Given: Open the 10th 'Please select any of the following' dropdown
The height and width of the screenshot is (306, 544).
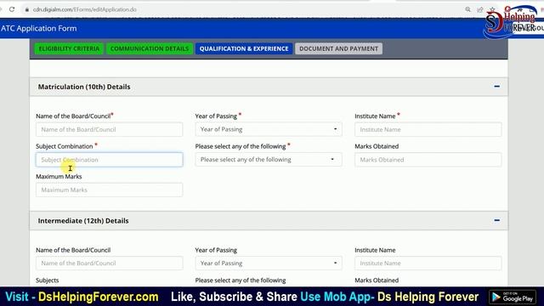Looking at the screenshot, I should pos(269,159).
